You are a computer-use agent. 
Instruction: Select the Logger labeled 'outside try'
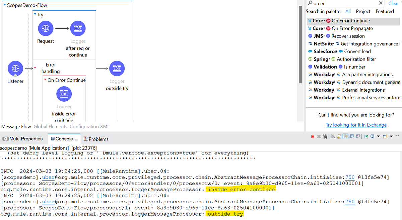pyautogui.click(x=117, y=69)
